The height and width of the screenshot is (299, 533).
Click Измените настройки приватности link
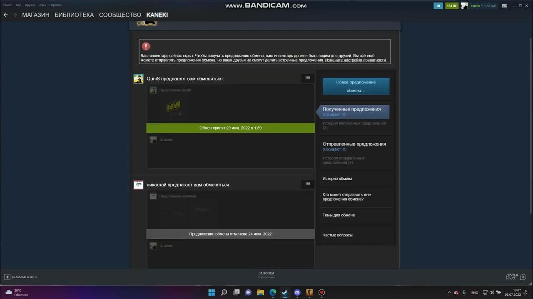tap(356, 60)
